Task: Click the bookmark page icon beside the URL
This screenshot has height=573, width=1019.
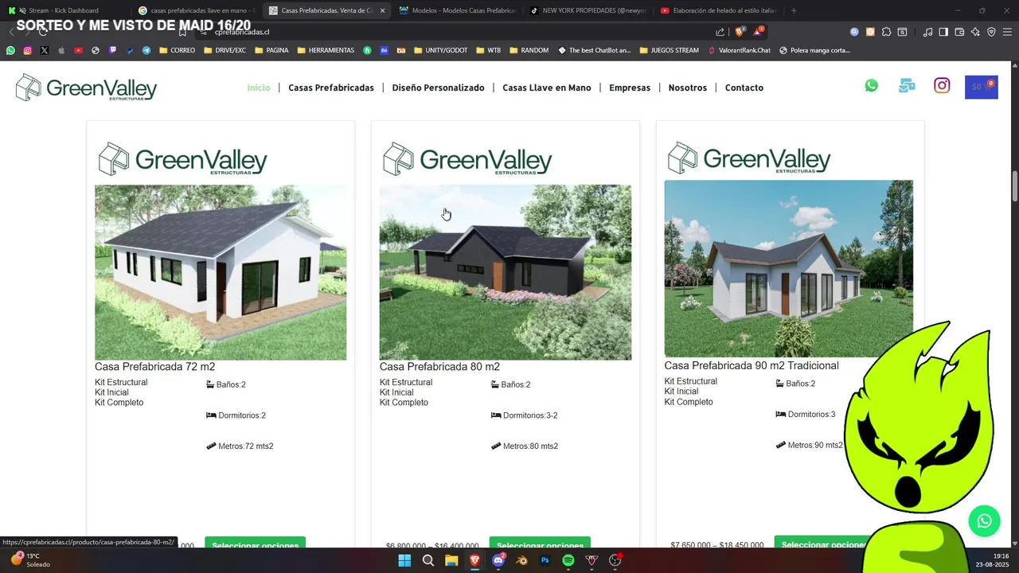Action: [182, 32]
